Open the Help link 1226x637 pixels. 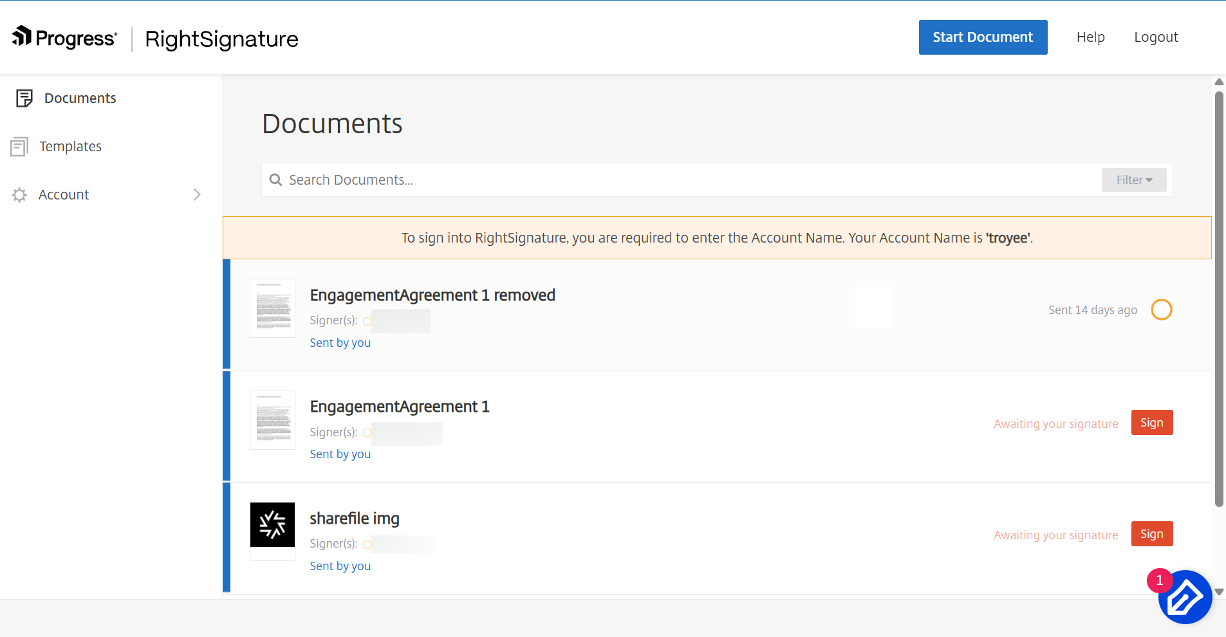tap(1090, 37)
